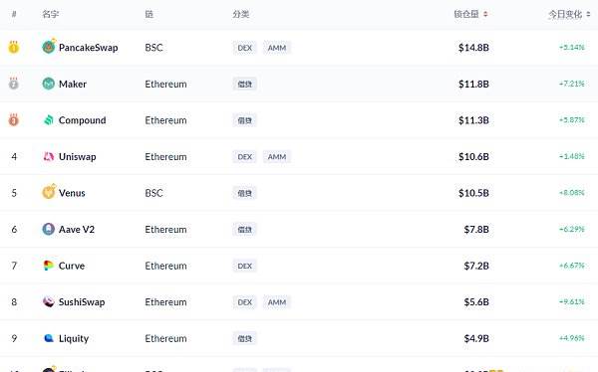Click the 名字 column header
The height and width of the screenshot is (372, 598).
click(x=51, y=14)
